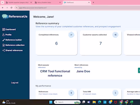Open Reference collection in the sidebar
Screen dimensions: 140x105
[x=13, y=45]
